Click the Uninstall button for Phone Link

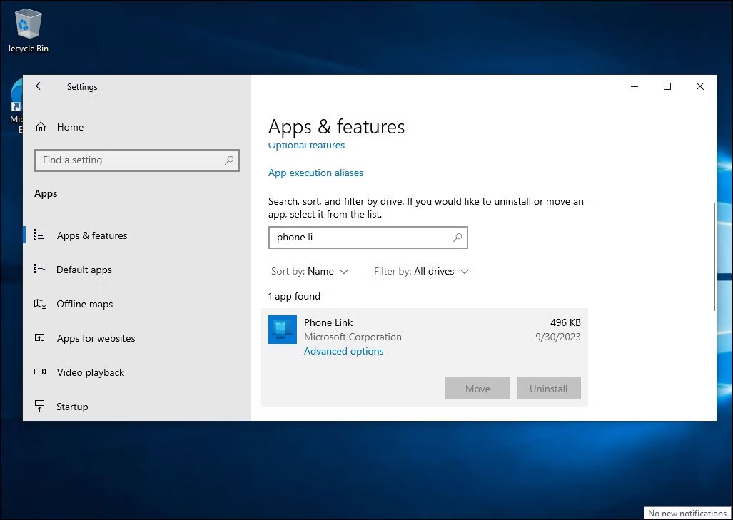548,388
